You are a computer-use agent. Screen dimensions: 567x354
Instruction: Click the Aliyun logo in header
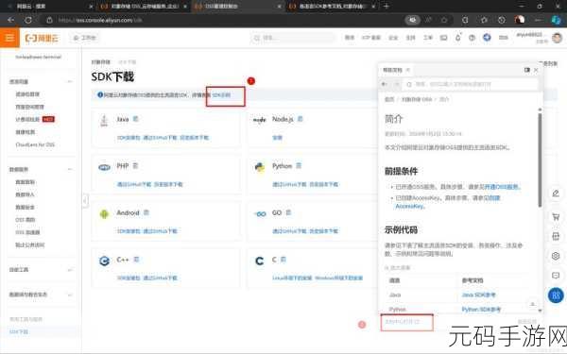(42, 38)
